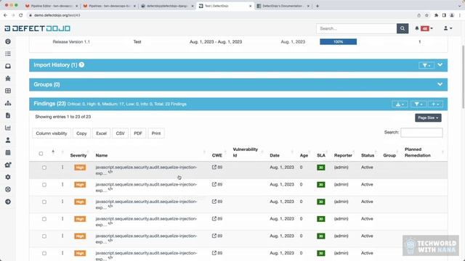The width and height of the screenshot is (465, 261).
Task: Tick the checkbox of the third finding row
Action: (x=44, y=202)
